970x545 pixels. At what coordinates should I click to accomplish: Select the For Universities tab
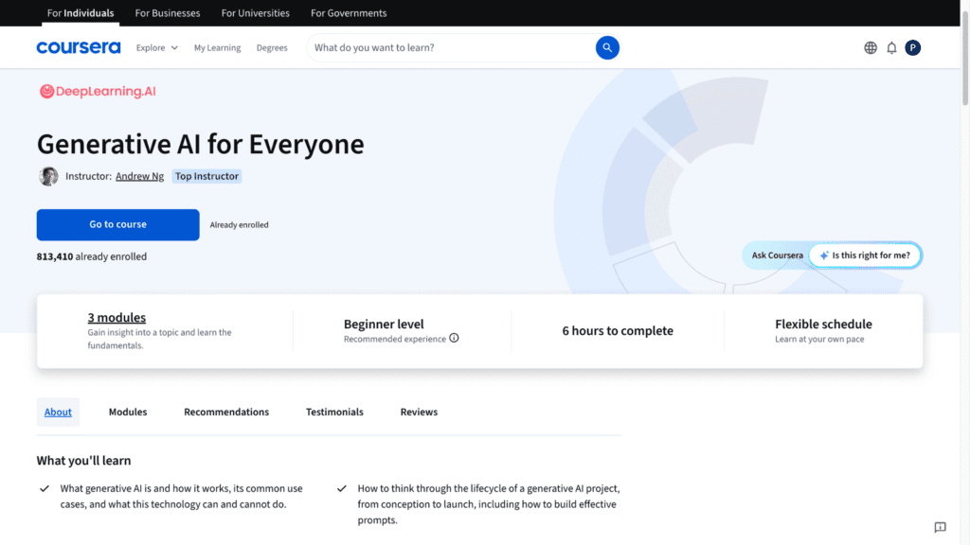tap(256, 13)
